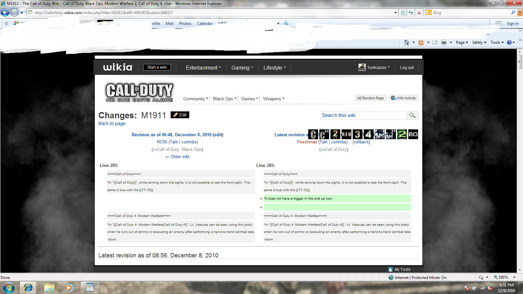Click the Log out link
This screenshot has width=523, height=294.
point(407,68)
